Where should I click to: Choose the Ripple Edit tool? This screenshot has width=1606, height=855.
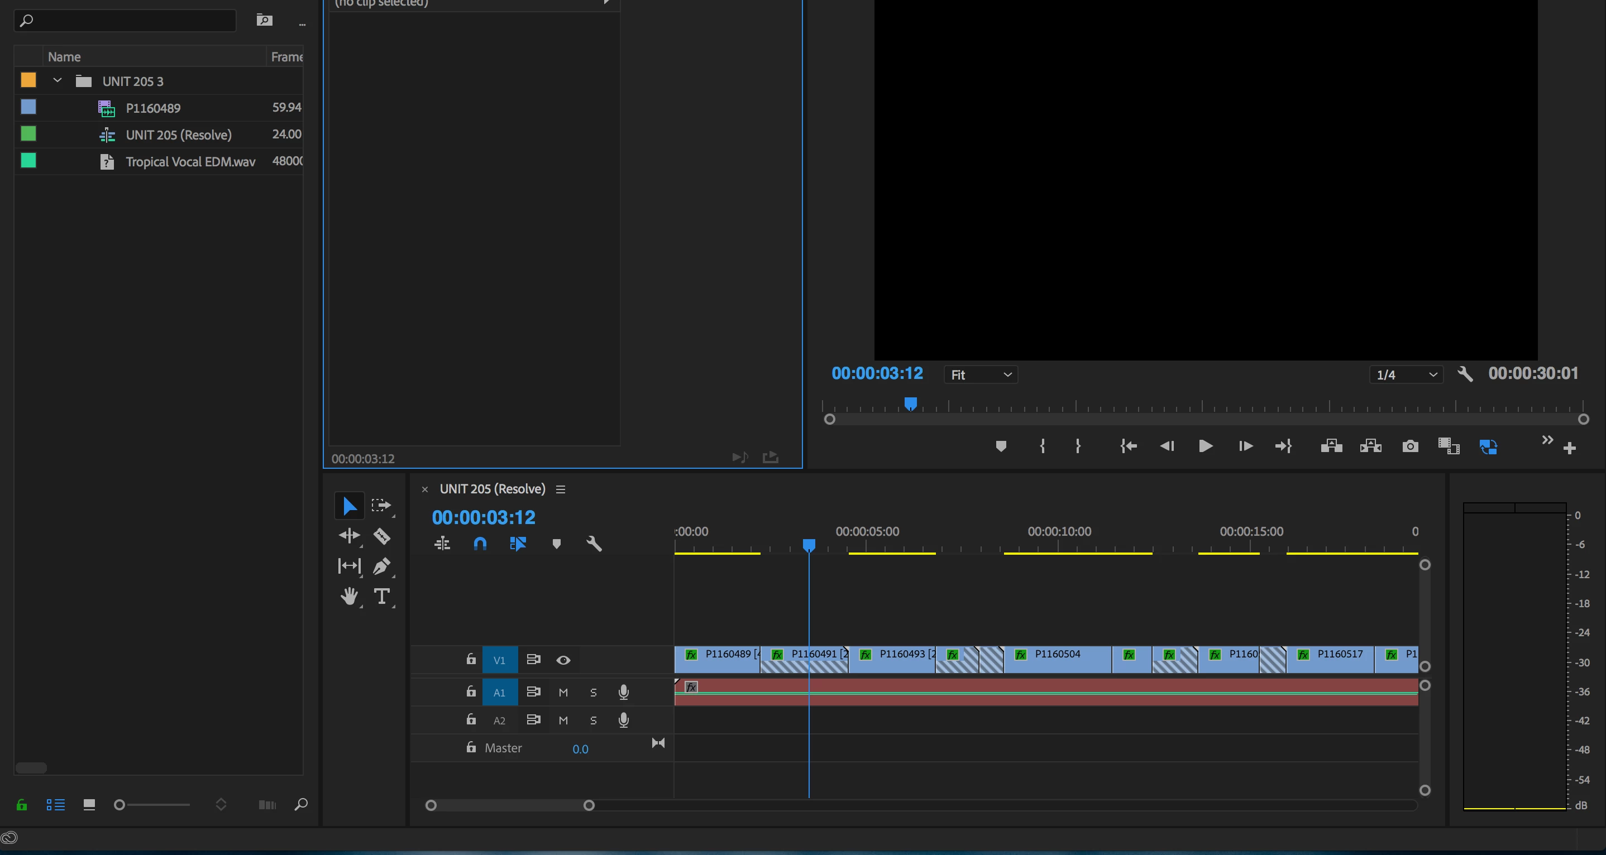click(x=349, y=536)
